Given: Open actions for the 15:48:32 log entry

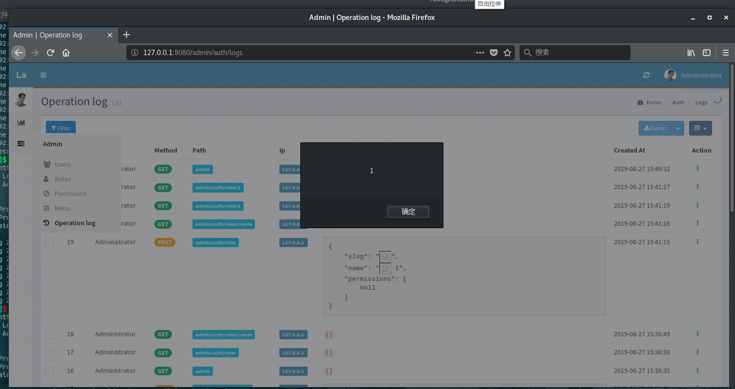Looking at the screenshot, I should (697, 169).
